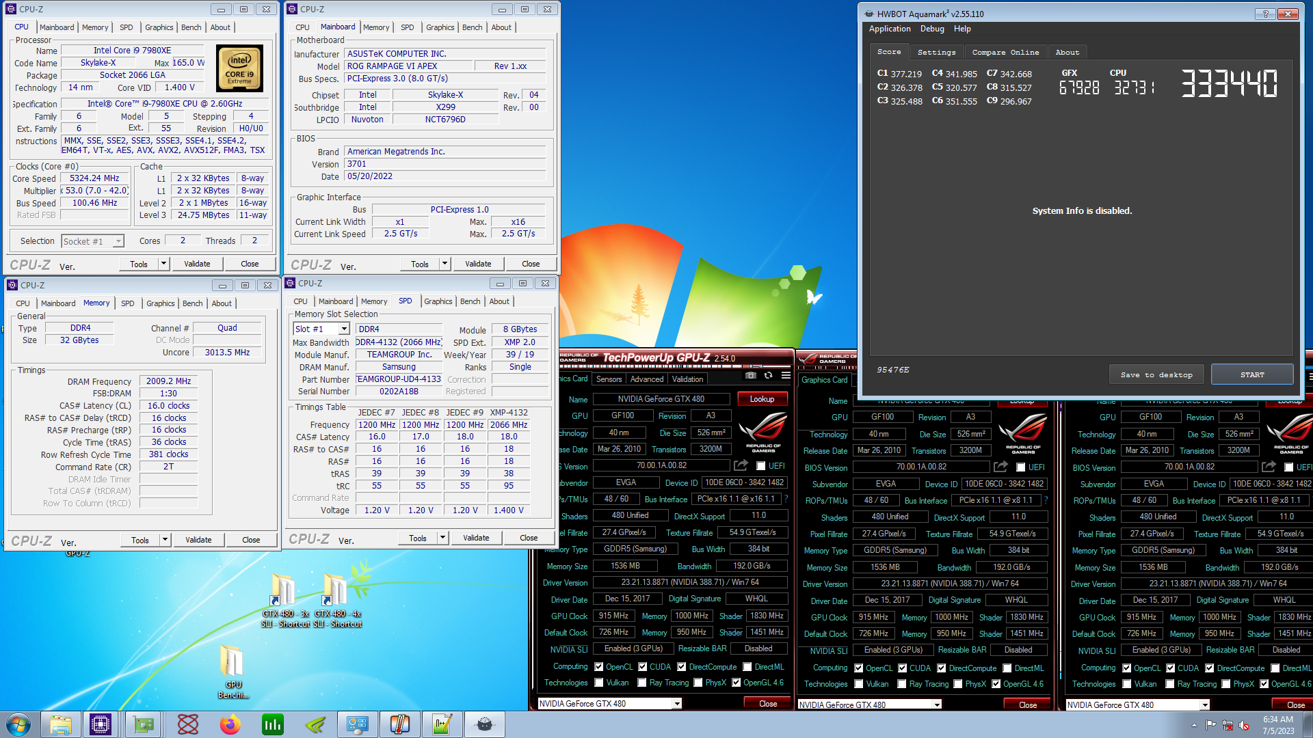Open the hamburger menu in the TechPowerUp GPU-Z toolbar
This screenshot has width=1313, height=738.
pyautogui.click(x=786, y=375)
